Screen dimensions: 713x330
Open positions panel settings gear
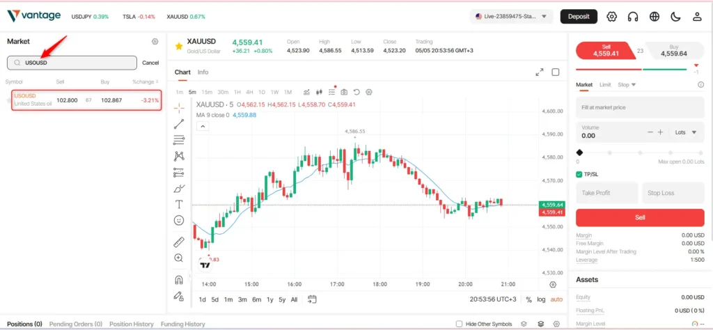tap(556, 324)
